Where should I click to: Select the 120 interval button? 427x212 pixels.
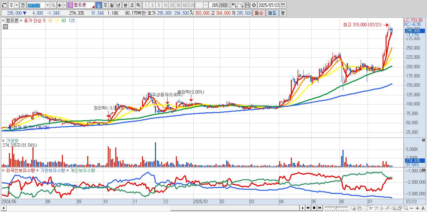point(191,5)
